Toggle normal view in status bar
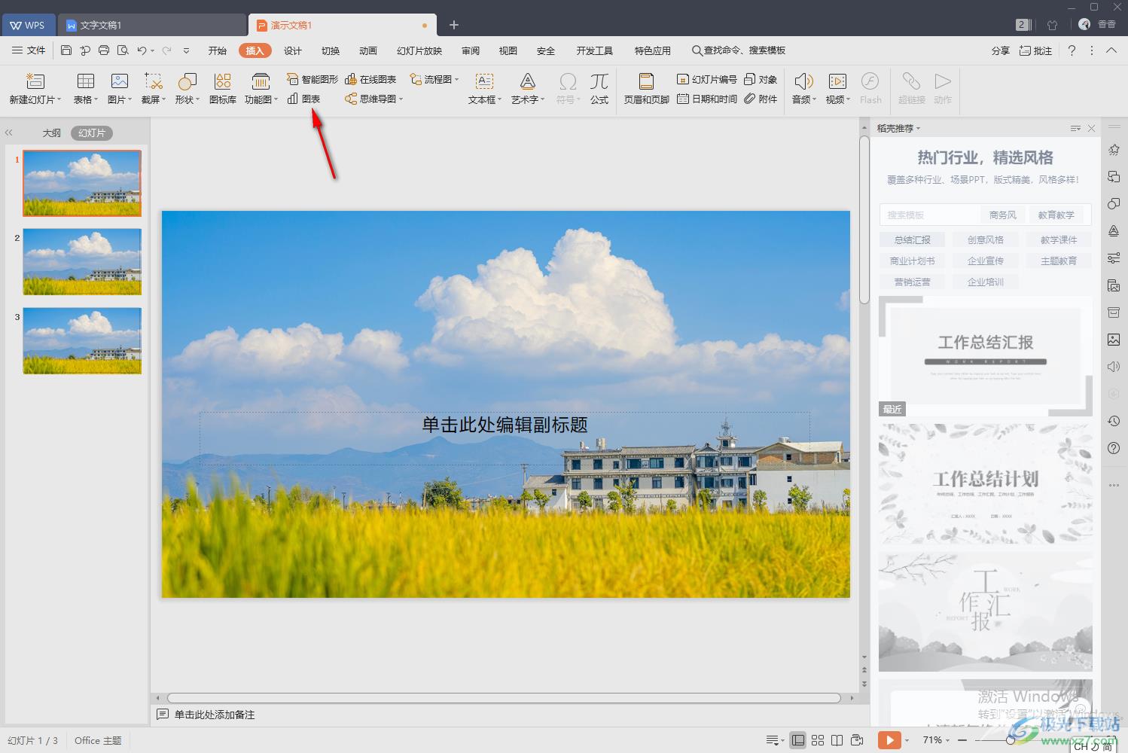Viewport: 1128px width, 753px height. point(798,740)
